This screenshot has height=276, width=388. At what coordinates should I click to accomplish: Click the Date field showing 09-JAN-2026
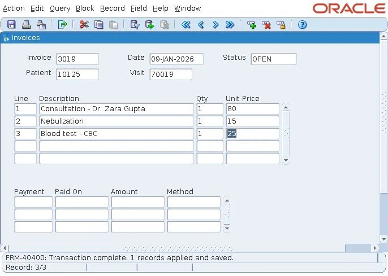point(176,59)
